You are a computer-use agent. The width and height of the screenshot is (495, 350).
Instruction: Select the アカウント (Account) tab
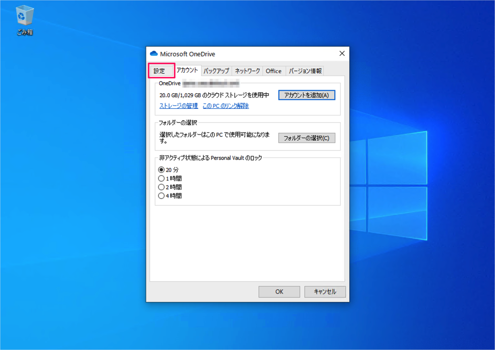187,70
